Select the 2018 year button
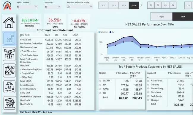The width and height of the screenshot is (193, 115). pos(103,5)
